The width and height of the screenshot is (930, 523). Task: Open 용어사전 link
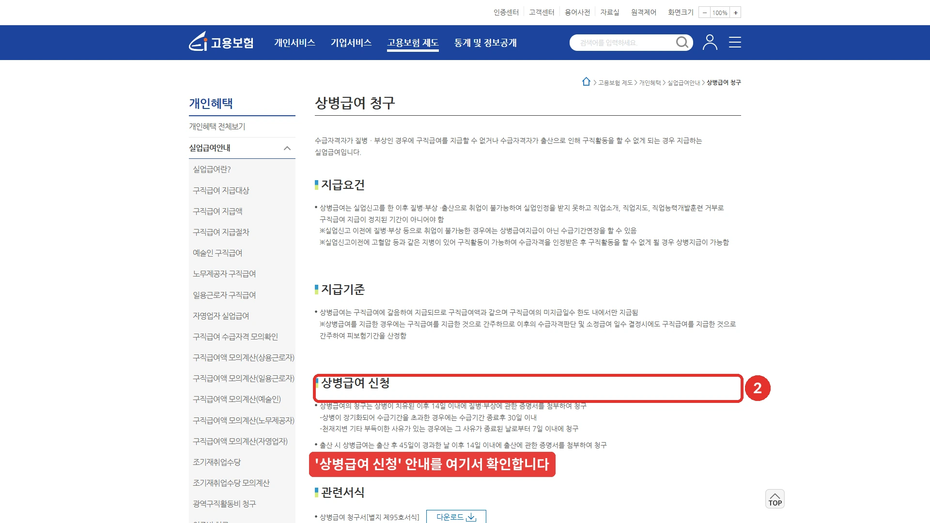click(577, 12)
